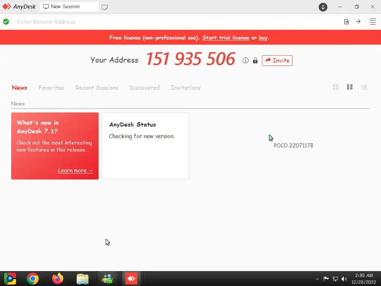381x286 pixels.
Task: Select list view layout
Action: (364, 87)
